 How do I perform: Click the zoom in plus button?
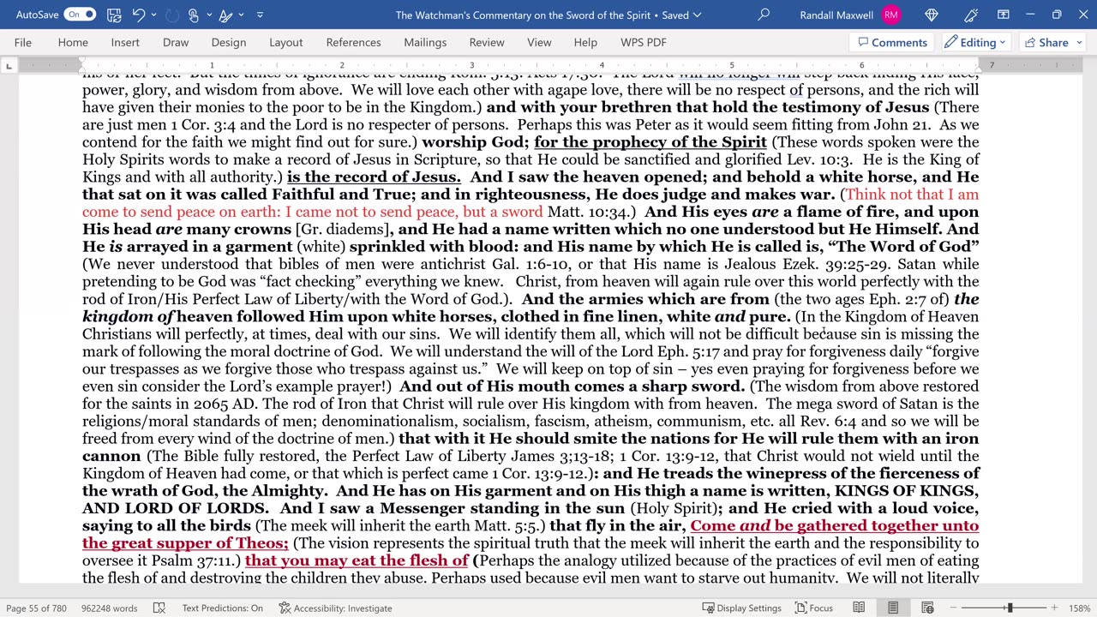coord(1055,608)
